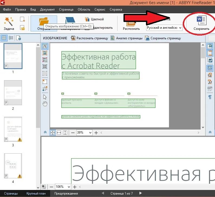Click best fit zoom icon
This screenshot has width=215, height=197.
pos(53,133)
